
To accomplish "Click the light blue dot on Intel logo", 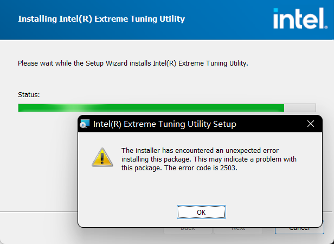I will [x=275, y=10].
